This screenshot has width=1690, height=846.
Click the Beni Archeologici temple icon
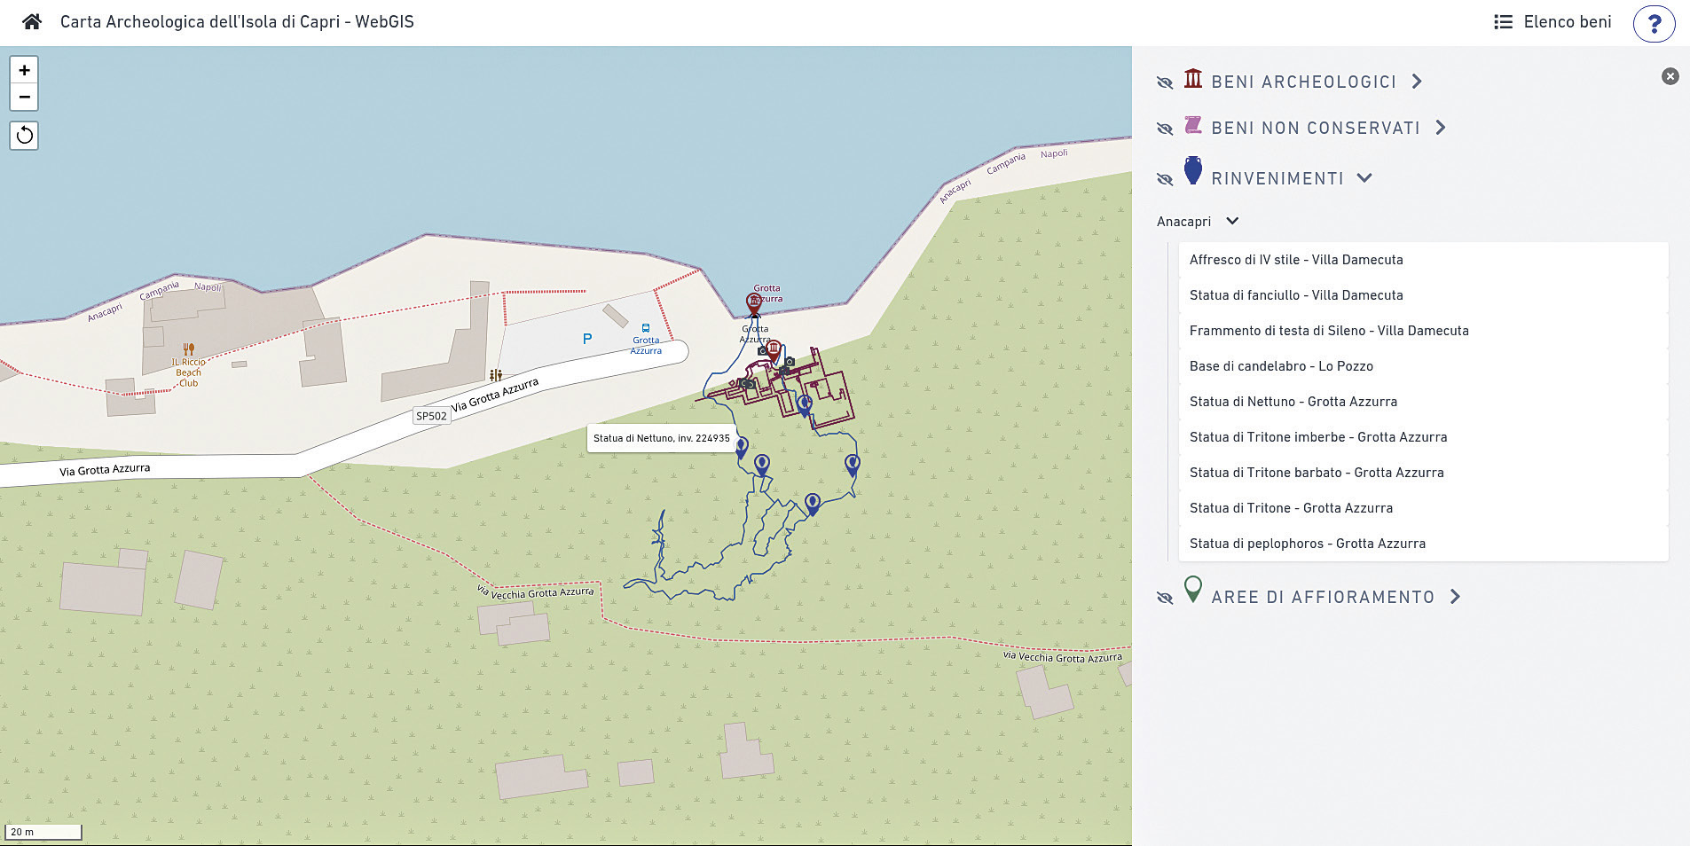[x=1193, y=79]
